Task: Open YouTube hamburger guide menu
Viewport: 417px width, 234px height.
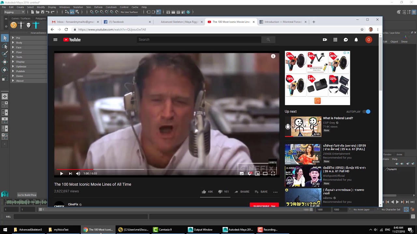Action: pos(55,40)
